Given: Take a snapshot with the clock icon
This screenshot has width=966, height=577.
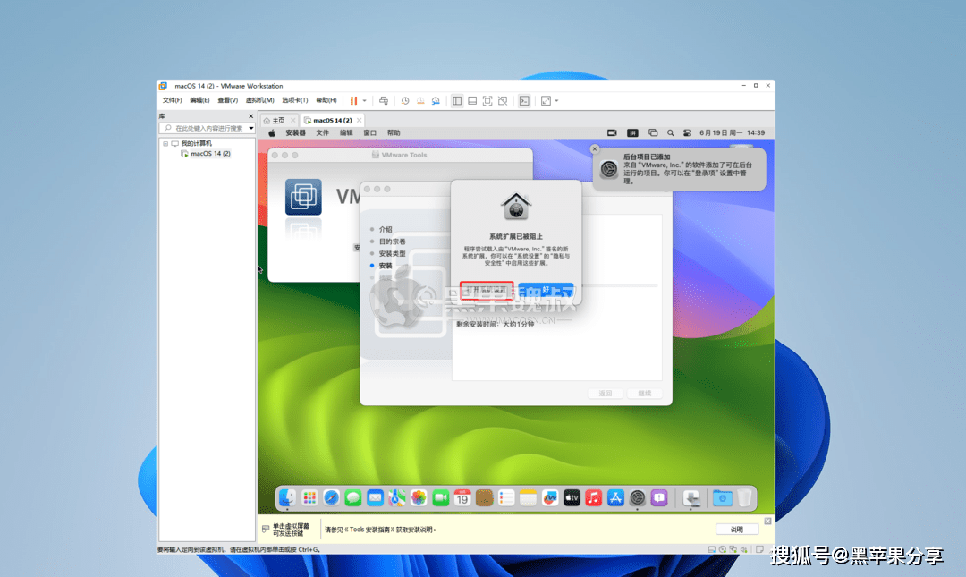Looking at the screenshot, I should [x=405, y=100].
